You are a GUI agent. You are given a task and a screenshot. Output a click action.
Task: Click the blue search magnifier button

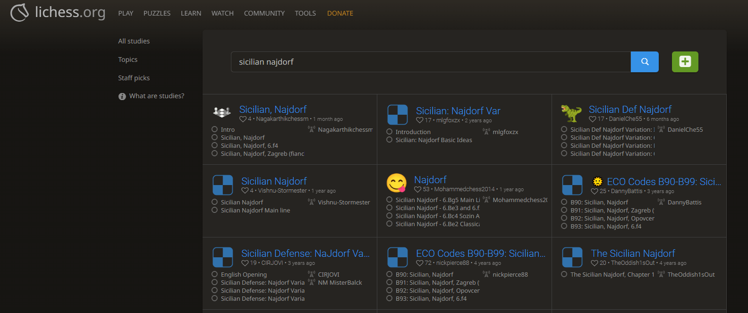[x=645, y=62]
